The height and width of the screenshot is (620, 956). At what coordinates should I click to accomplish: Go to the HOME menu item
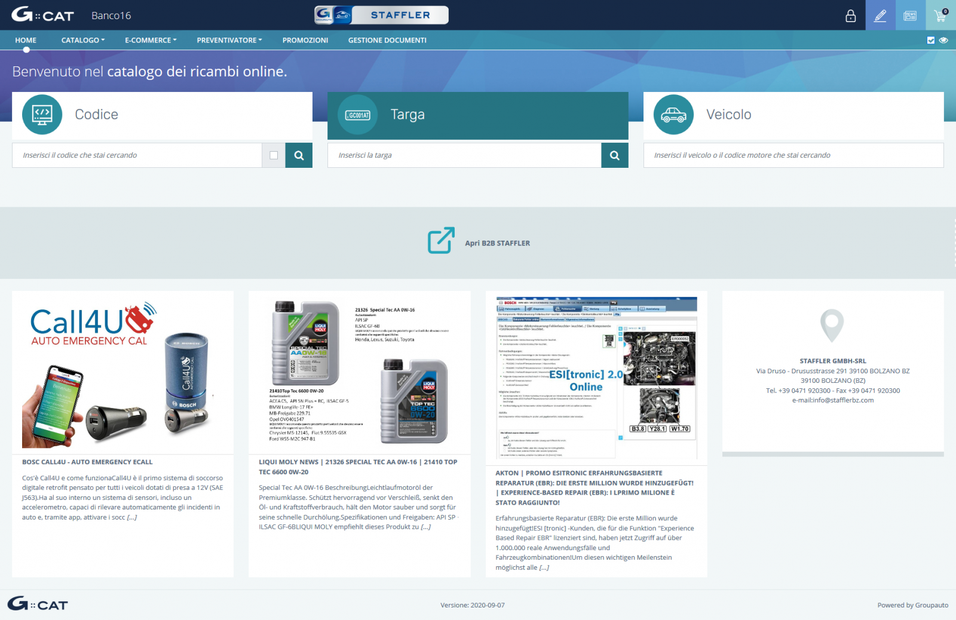tap(26, 40)
